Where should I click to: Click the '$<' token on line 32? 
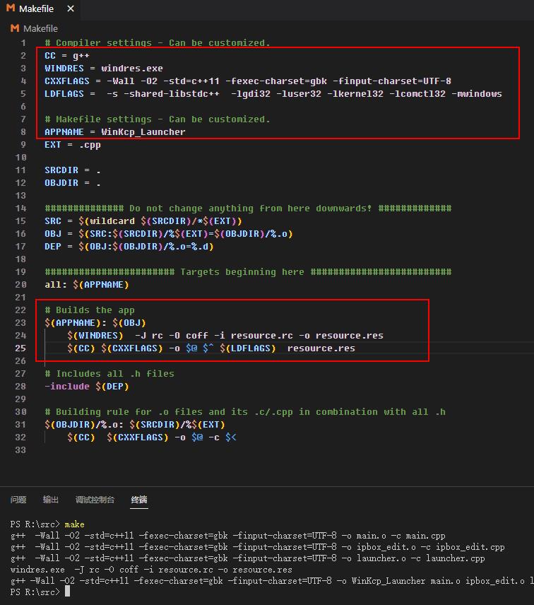(231, 437)
